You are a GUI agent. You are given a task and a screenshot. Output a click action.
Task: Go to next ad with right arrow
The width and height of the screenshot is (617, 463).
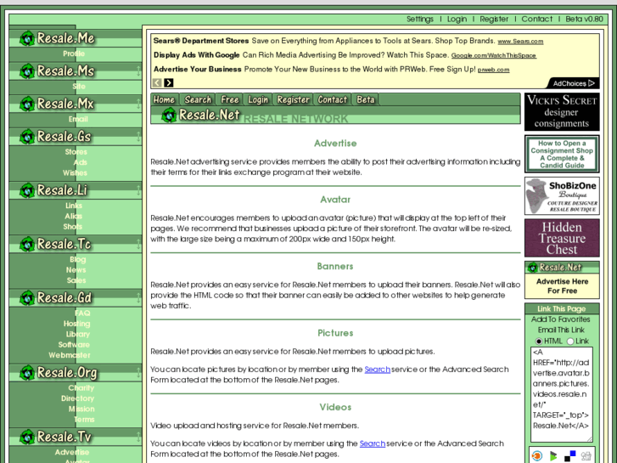[x=169, y=82]
